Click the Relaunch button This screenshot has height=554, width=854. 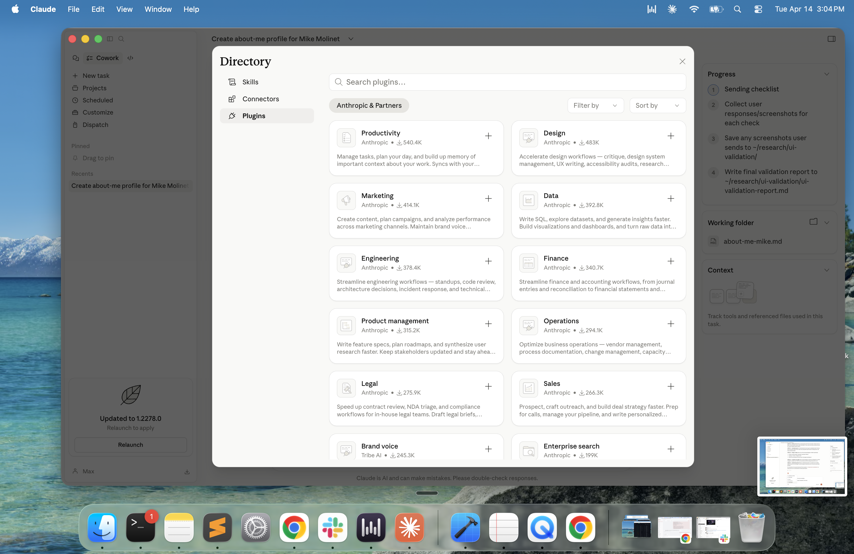coord(130,445)
